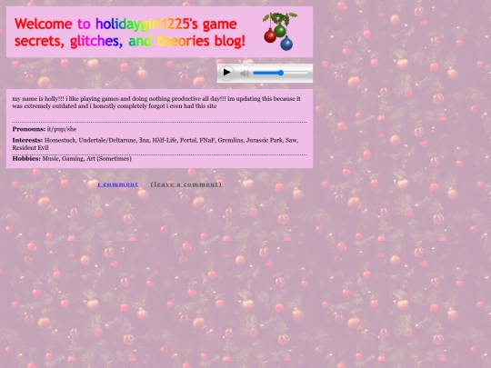Click the "Interests:" label
491x368 pixels.
pyautogui.click(x=27, y=140)
